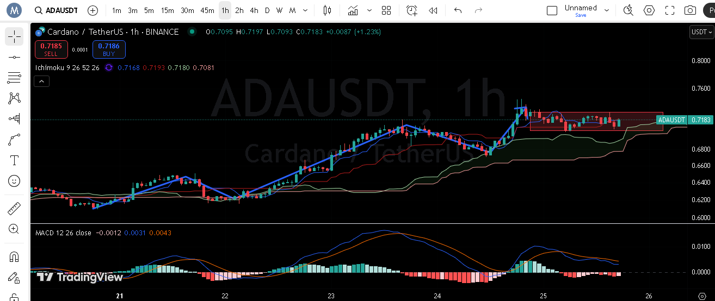Take a chart snapshot with camera icon
The image size is (715, 301).
691,10
